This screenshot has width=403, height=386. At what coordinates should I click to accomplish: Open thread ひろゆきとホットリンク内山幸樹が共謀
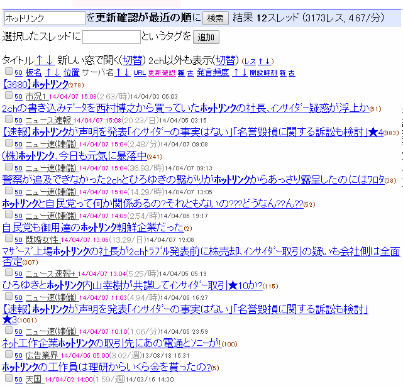click(x=133, y=285)
